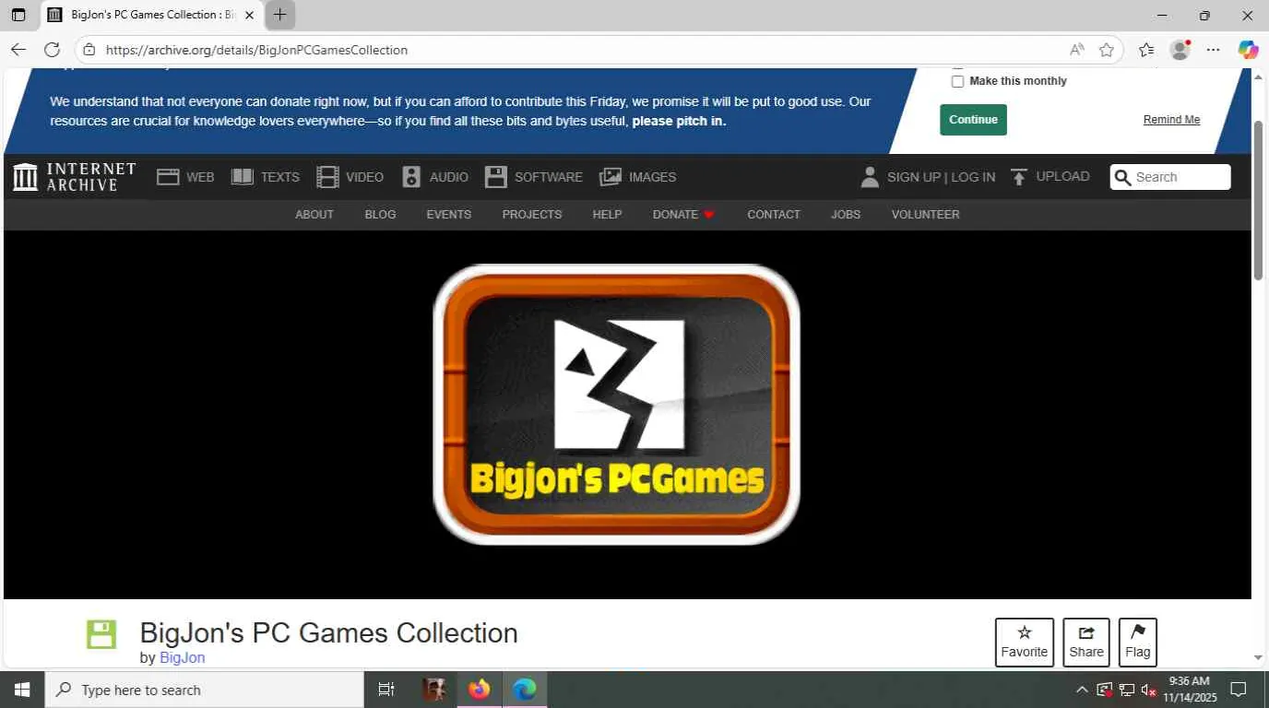Open the EVENTS menu item
This screenshot has width=1269, height=708.
pos(449,214)
